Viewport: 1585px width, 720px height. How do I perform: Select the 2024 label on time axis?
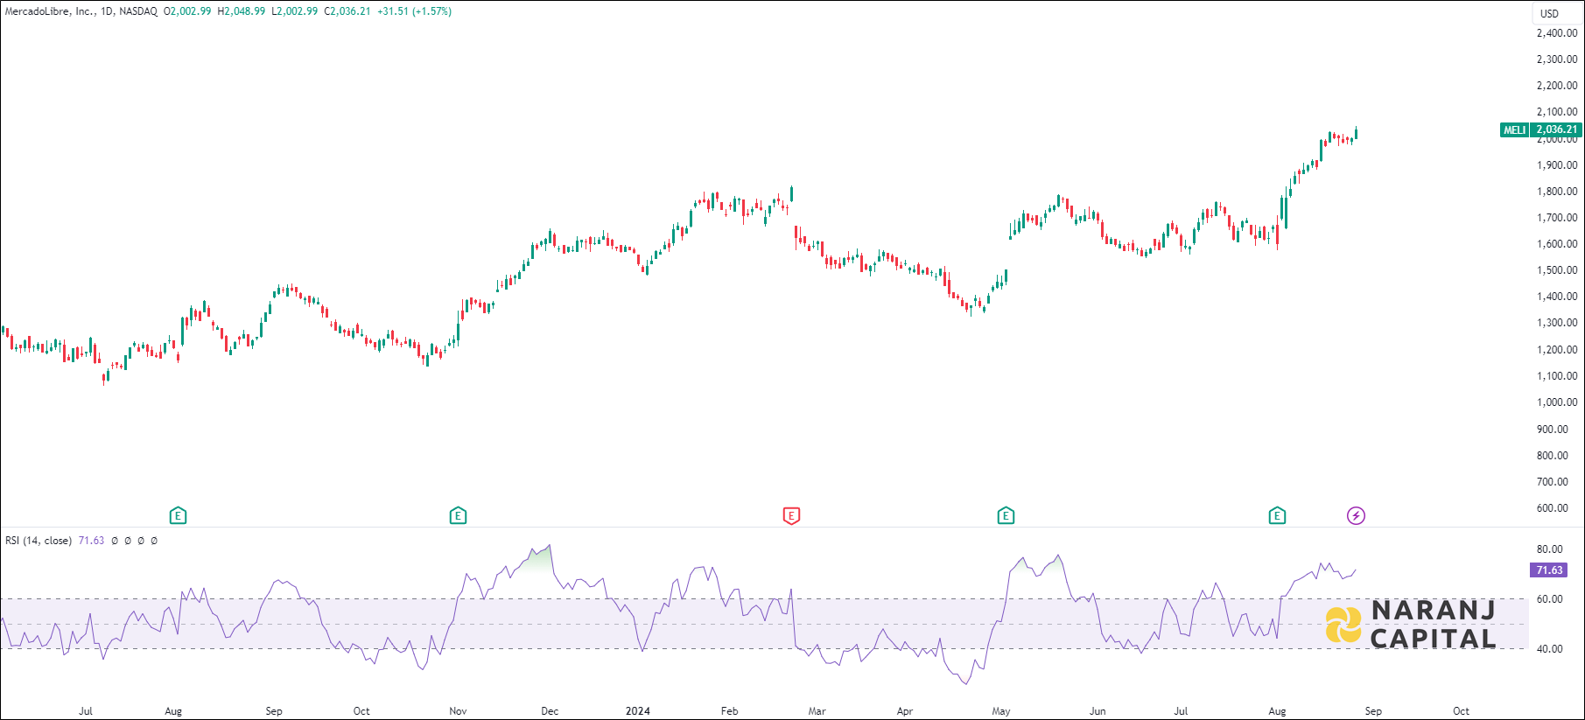[637, 711]
